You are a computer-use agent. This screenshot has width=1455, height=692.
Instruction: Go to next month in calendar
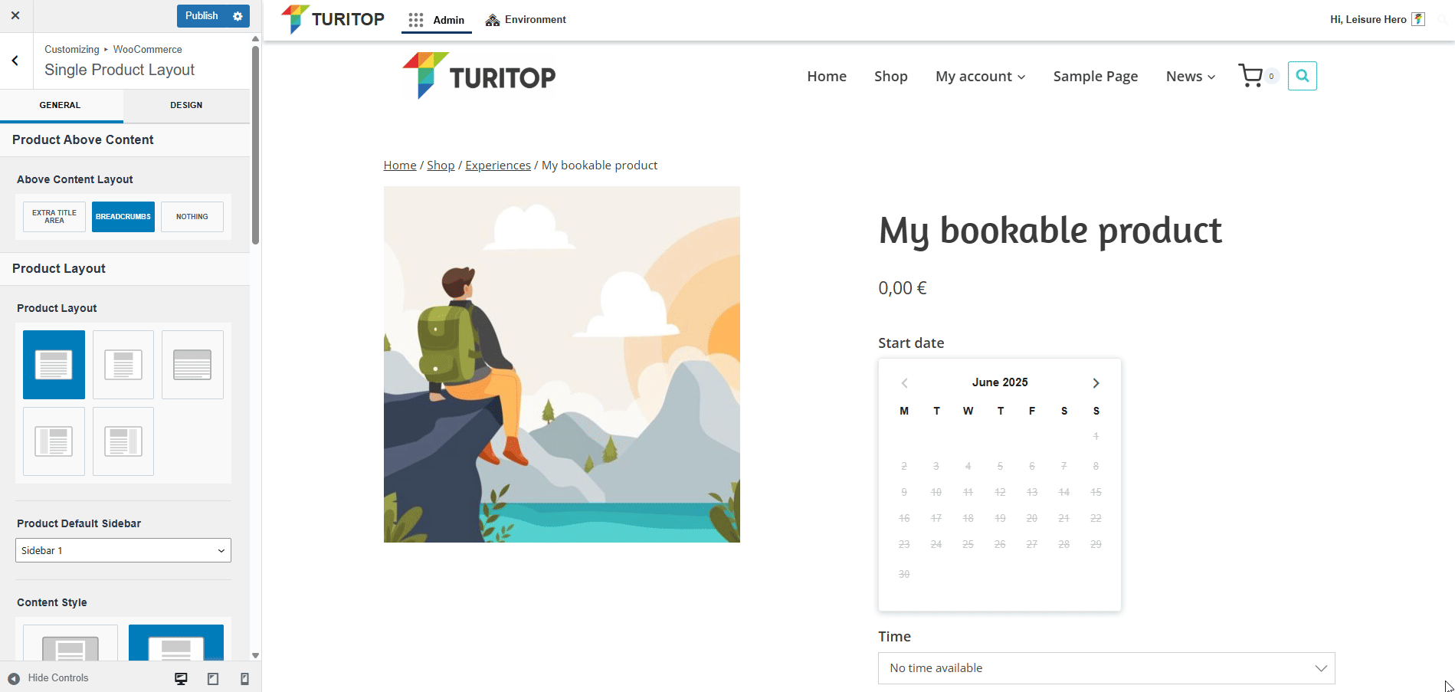1096,383
